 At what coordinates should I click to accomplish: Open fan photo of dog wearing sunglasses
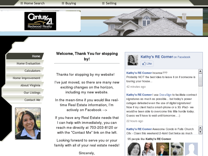(177, 149)
